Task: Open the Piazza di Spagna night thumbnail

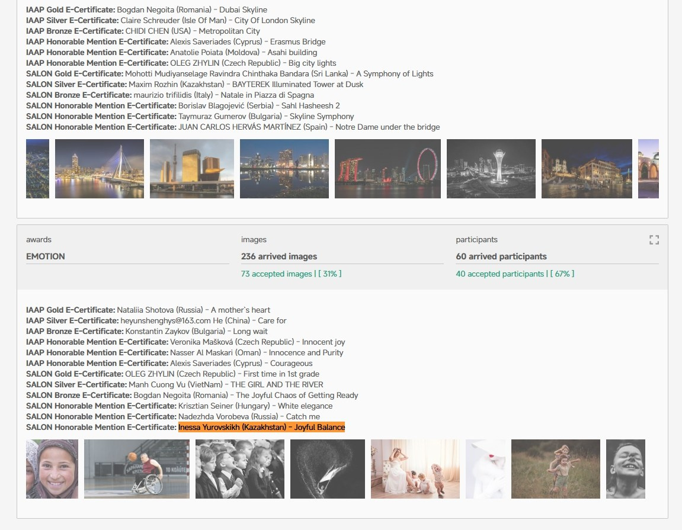Action: pyautogui.click(x=585, y=169)
